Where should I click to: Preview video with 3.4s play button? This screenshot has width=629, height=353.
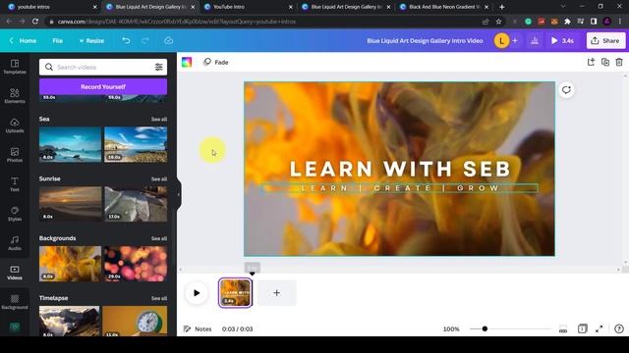tap(562, 40)
